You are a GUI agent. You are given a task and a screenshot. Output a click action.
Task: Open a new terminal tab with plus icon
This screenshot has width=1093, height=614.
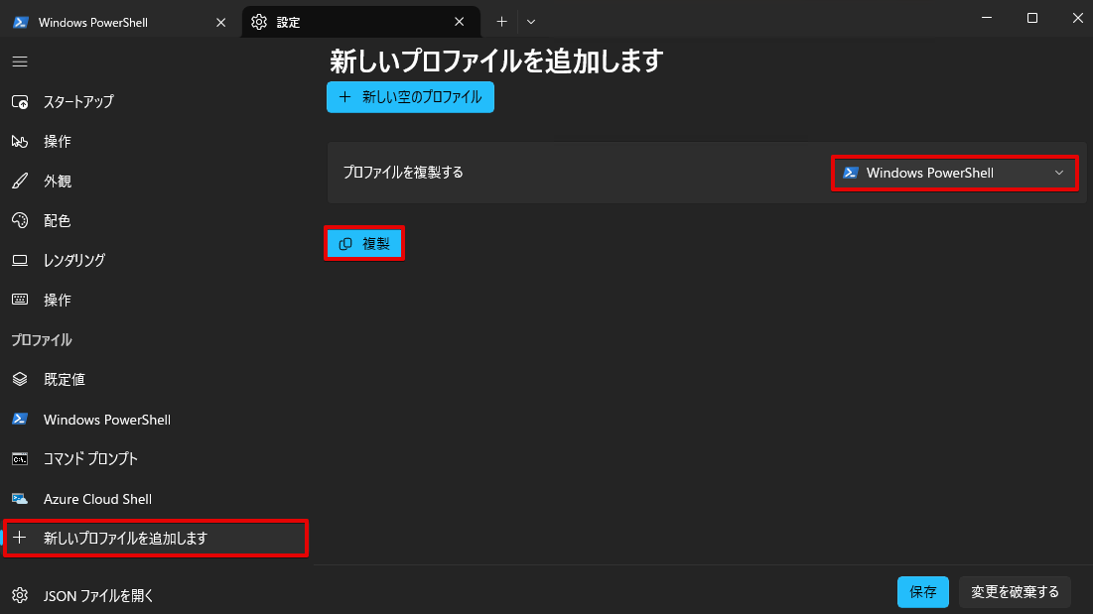click(x=501, y=20)
